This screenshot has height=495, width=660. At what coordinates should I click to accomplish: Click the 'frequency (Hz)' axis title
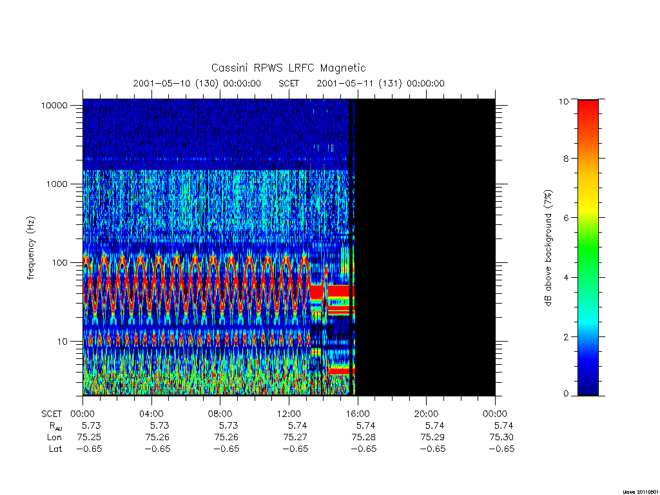click(x=31, y=247)
